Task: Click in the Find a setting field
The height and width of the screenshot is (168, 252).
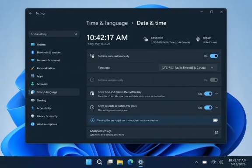Action: point(54,34)
